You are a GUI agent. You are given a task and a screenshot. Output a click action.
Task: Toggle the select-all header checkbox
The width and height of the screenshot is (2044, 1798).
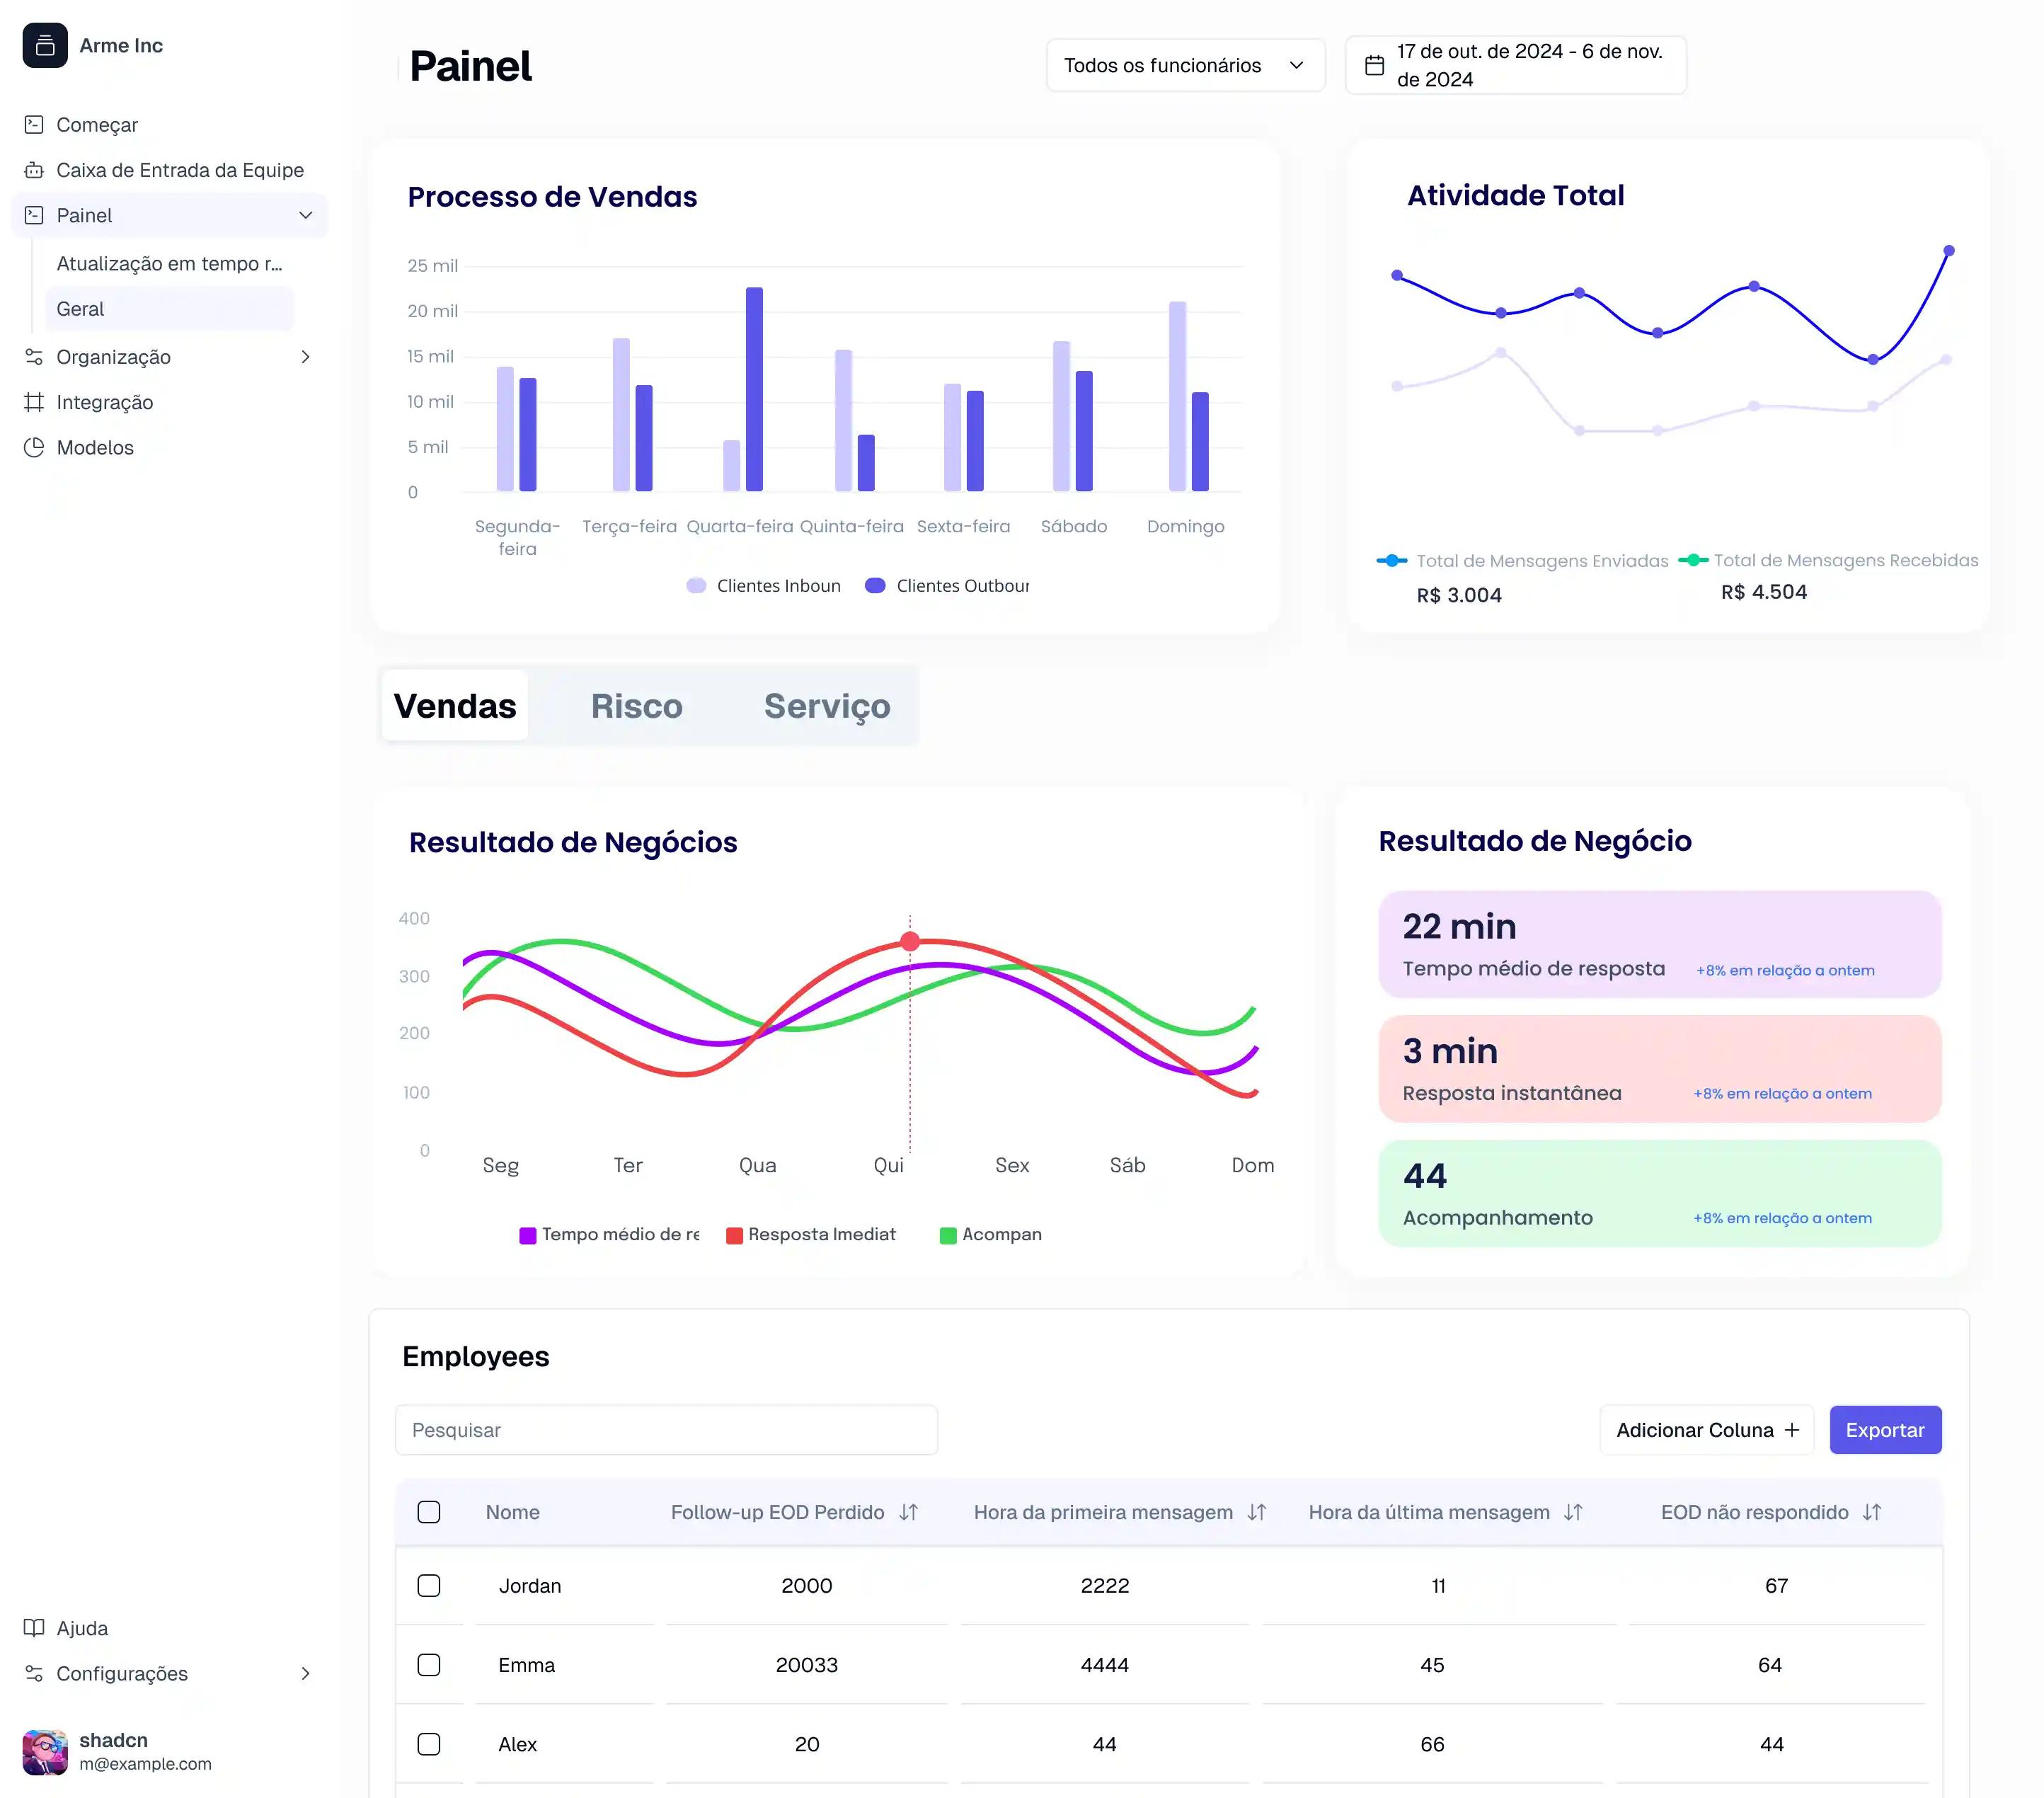tap(429, 1512)
